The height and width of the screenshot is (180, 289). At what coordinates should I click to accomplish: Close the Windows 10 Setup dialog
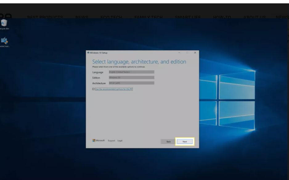[x=195, y=53]
